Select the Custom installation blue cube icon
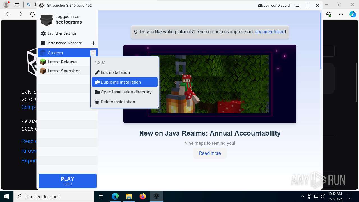359x202 pixels. pos(43,53)
